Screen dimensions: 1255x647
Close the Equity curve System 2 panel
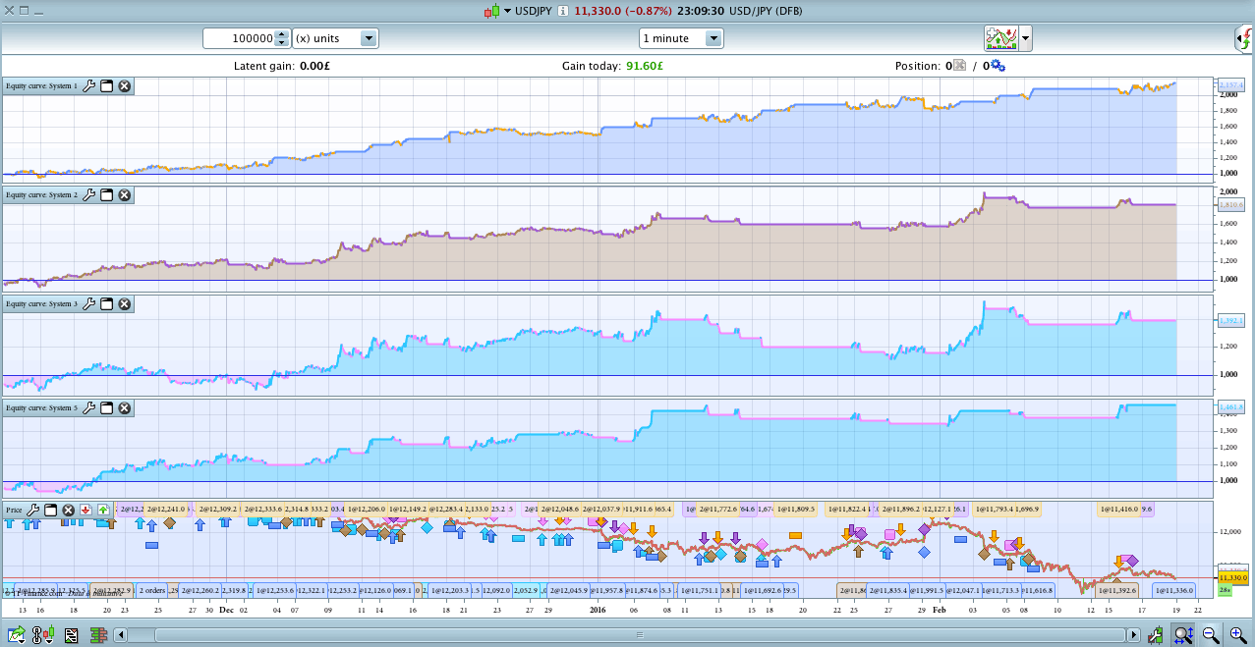[x=125, y=195]
